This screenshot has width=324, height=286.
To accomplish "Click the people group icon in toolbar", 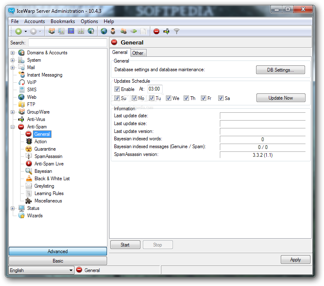I will pos(51,31).
